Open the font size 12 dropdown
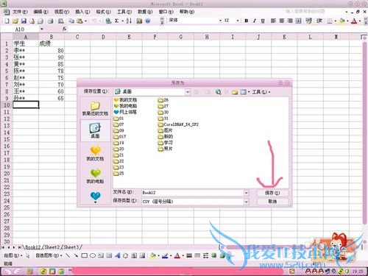Screen dimensions: 368x276 click(238, 21)
